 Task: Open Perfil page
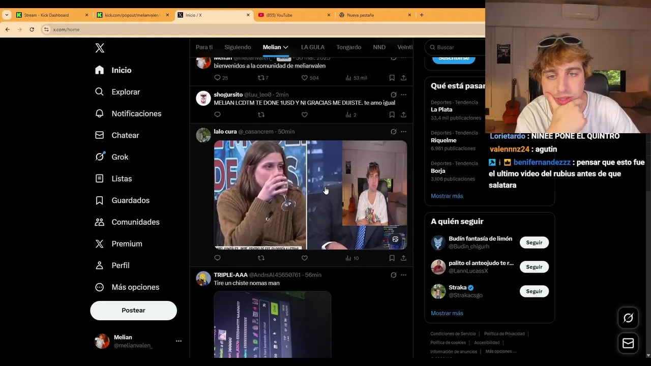[112, 265]
